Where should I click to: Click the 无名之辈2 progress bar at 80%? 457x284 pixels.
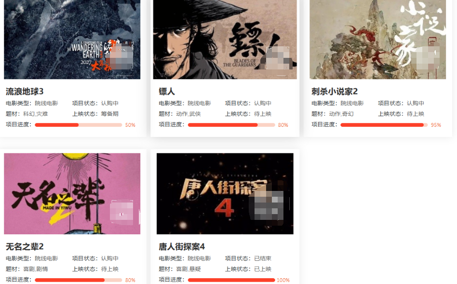[79, 280]
